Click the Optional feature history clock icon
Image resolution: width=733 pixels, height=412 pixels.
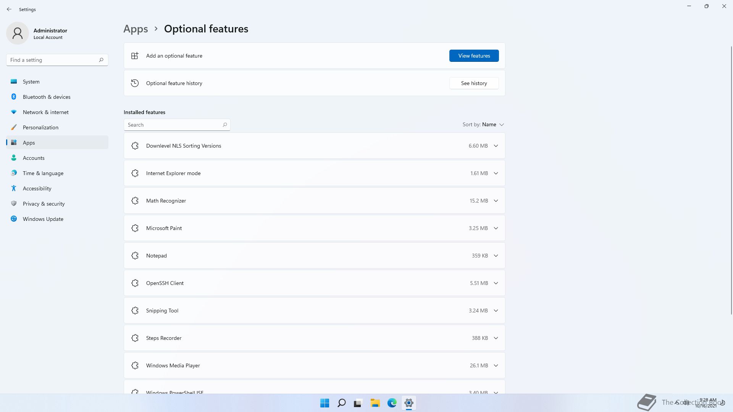(x=135, y=83)
